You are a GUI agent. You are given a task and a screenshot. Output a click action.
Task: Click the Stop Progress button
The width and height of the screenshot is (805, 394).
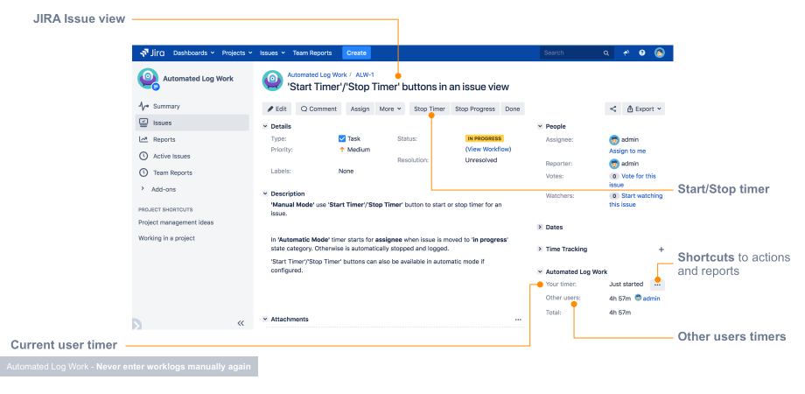[475, 109]
